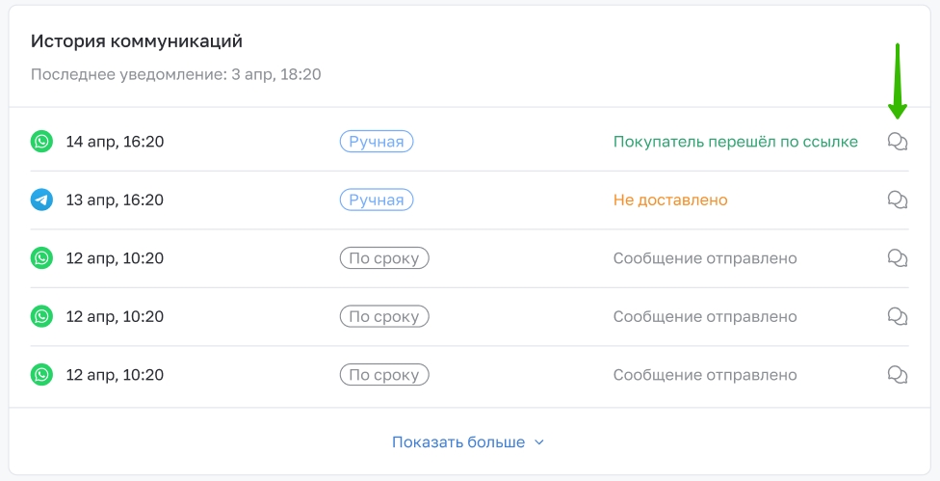Image resolution: width=940 pixels, height=481 pixels.
Task: Select the 14 апр, 16:20 date entry
Action: (x=115, y=142)
